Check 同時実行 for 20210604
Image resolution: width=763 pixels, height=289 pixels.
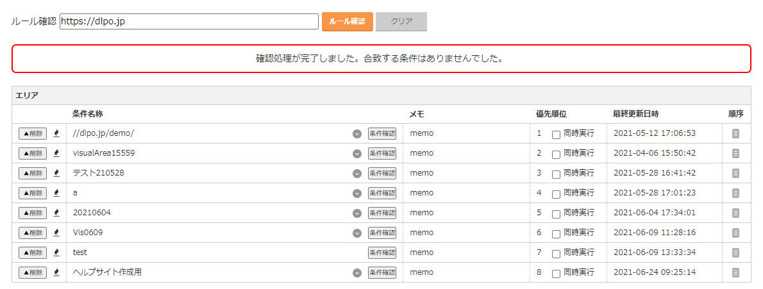tap(556, 215)
